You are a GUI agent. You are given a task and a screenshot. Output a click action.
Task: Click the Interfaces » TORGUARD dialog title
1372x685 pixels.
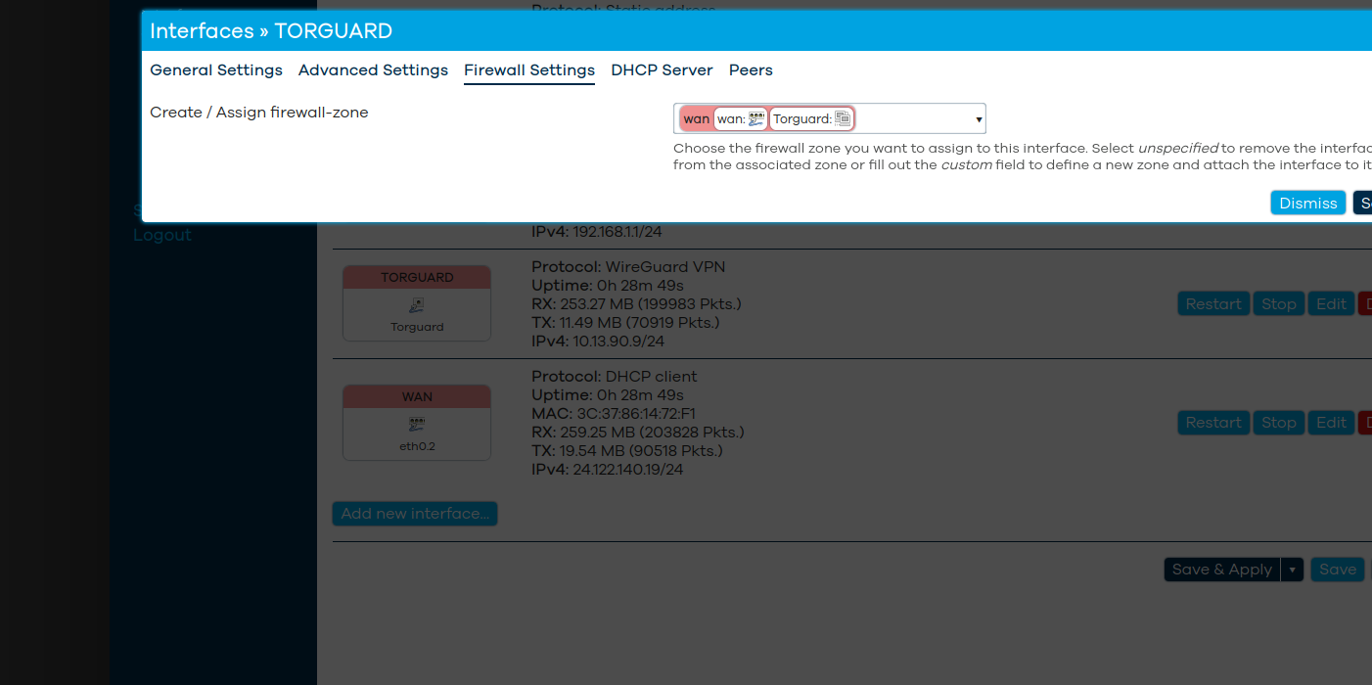click(x=271, y=31)
